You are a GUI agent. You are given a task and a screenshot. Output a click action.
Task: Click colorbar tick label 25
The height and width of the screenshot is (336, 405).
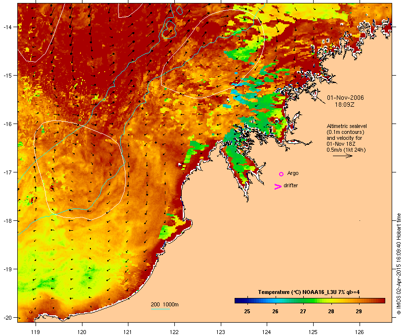point(247,311)
